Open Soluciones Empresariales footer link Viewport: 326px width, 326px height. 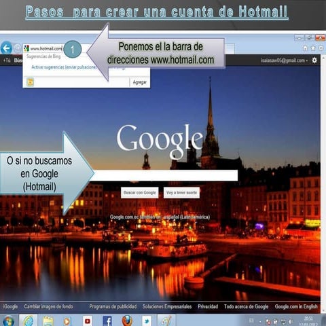point(167,306)
